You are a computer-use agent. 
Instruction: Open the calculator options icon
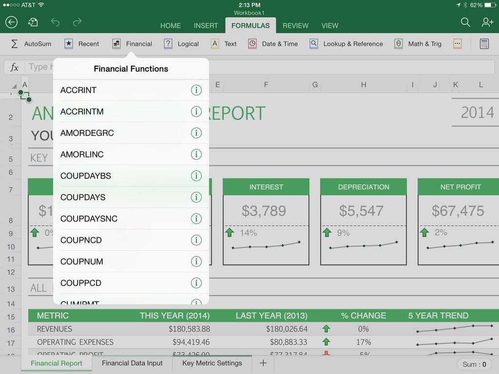click(484, 44)
